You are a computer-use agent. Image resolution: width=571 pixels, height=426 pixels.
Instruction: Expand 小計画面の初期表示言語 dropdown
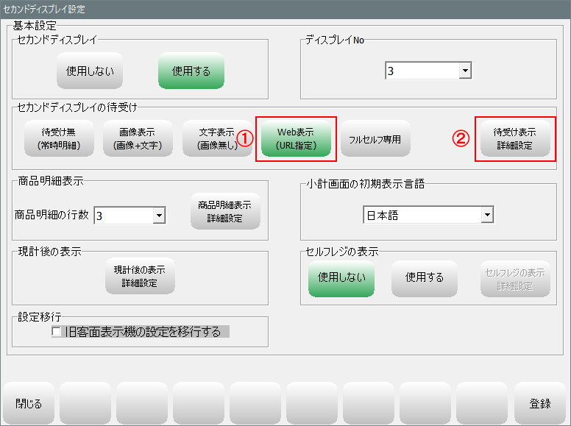486,215
